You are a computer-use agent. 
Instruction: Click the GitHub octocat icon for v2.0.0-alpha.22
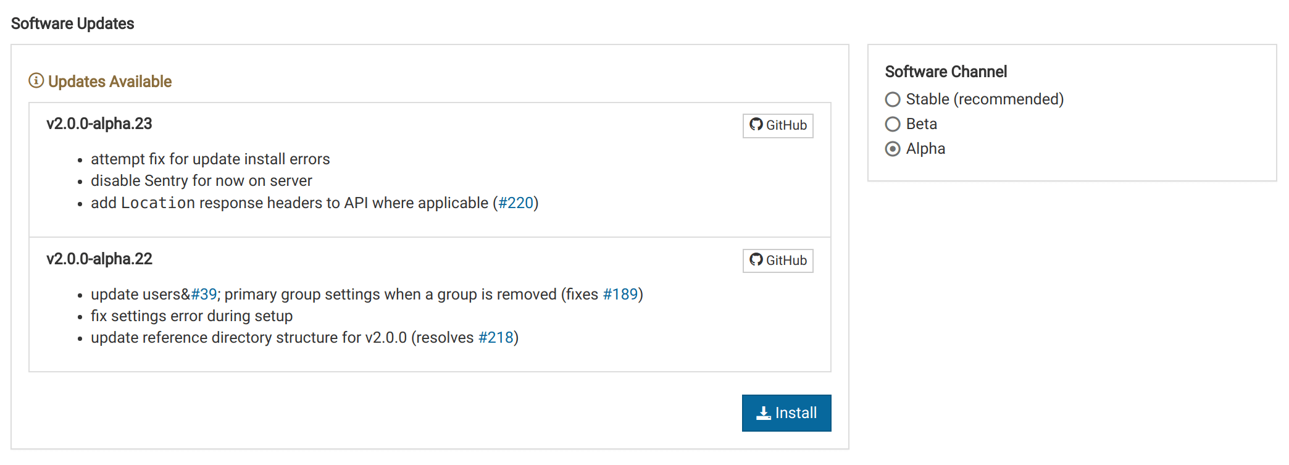tap(756, 260)
